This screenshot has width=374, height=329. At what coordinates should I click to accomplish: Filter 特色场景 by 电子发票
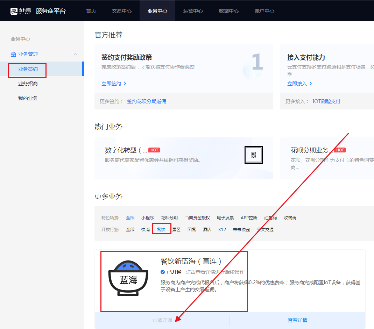click(225, 218)
